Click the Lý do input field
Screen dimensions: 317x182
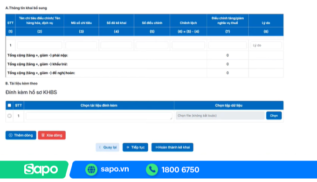coord(266,45)
